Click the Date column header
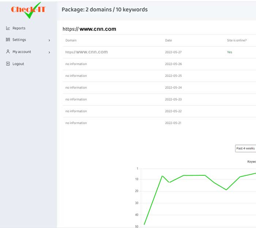Image resolution: width=256 pixels, height=228 pixels. (168, 40)
